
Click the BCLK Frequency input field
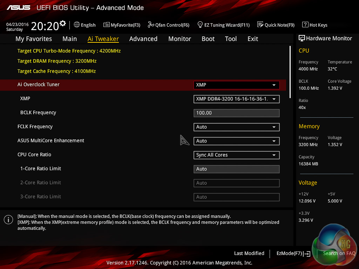tap(237, 113)
